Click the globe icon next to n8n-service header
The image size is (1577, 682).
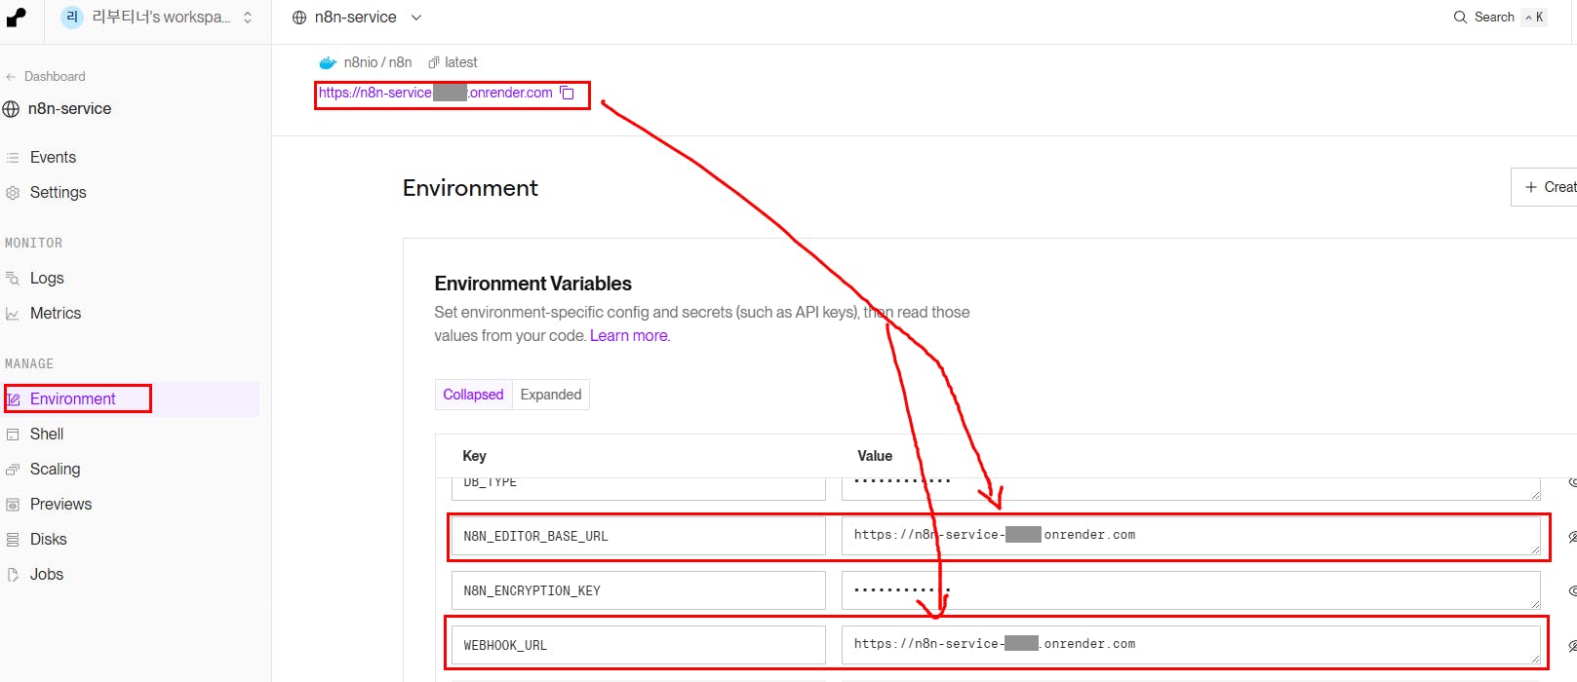[299, 18]
